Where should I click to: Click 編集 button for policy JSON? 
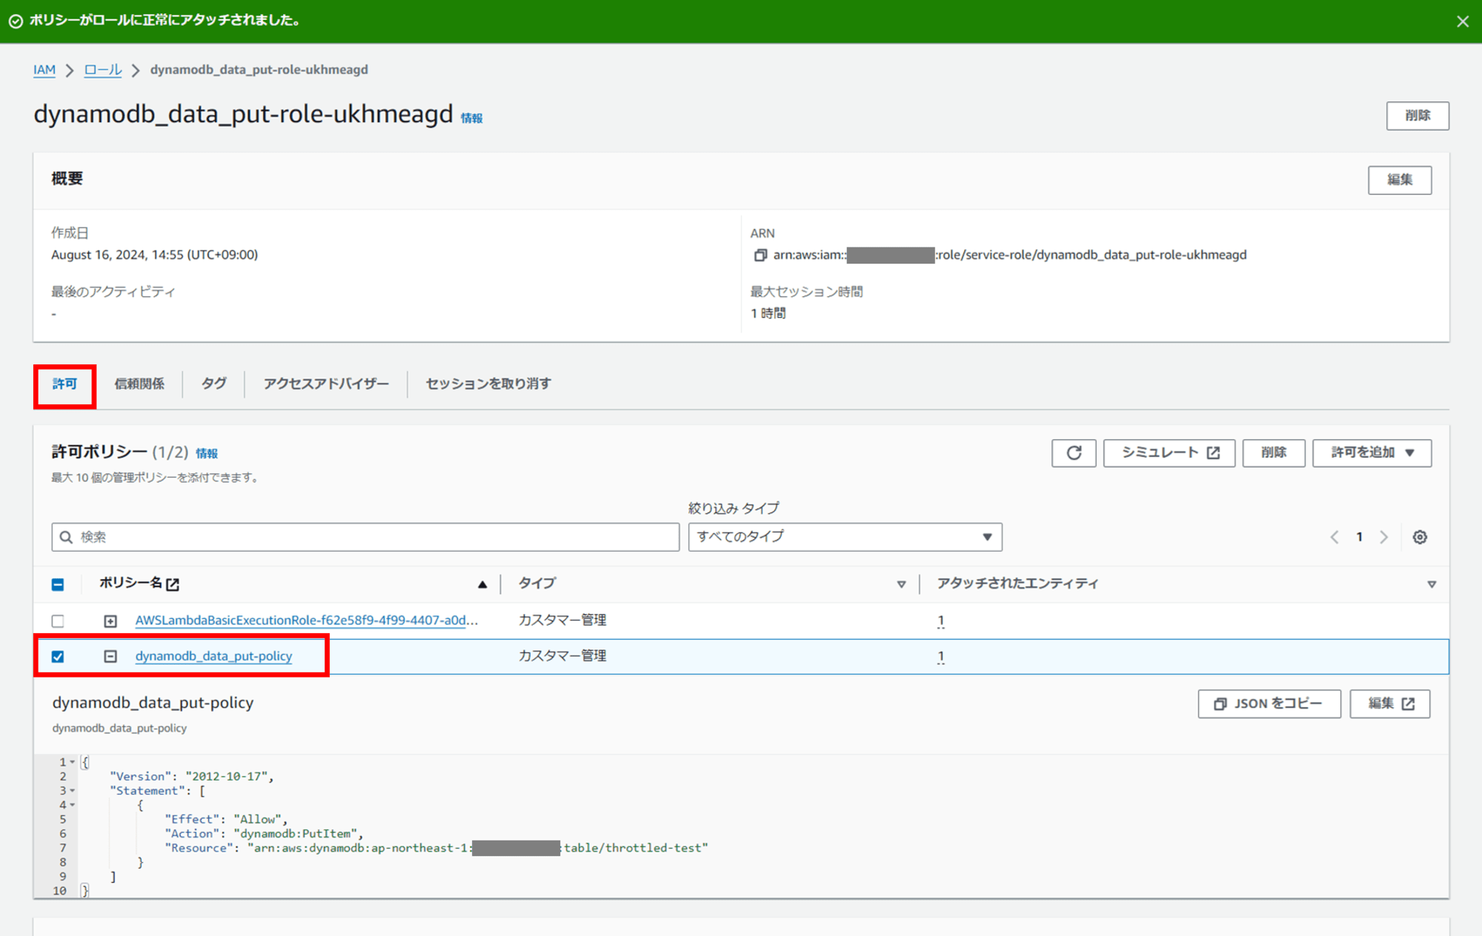tap(1389, 703)
